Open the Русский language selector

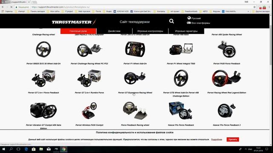196,18
